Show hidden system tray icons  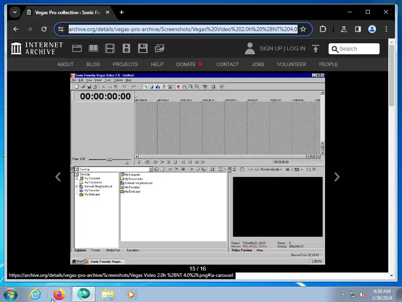[x=343, y=295]
